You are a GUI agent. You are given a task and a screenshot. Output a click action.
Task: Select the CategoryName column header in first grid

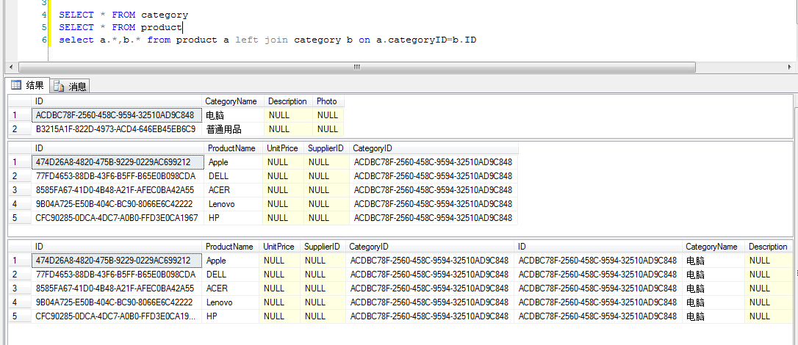coord(231,101)
